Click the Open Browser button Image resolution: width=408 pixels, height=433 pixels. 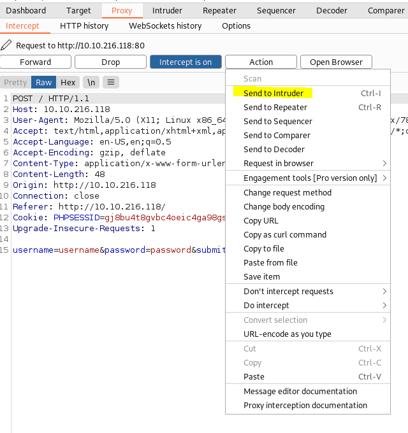tap(336, 62)
